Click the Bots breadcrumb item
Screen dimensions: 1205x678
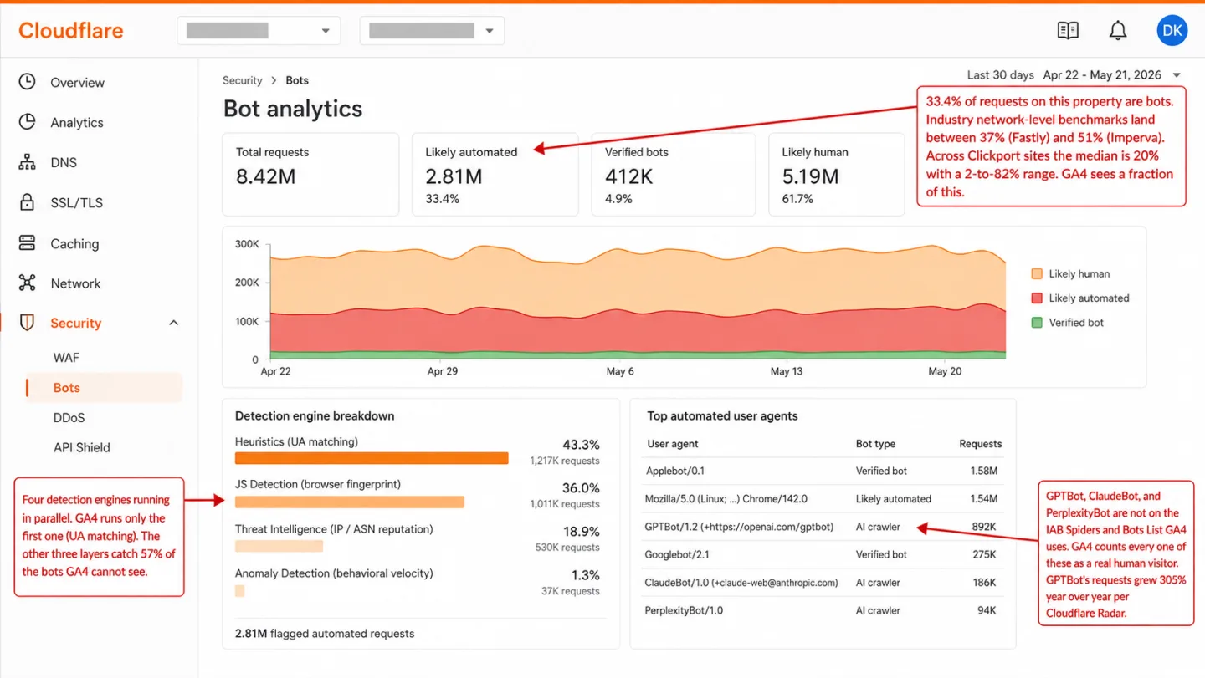pyautogui.click(x=297, y=80)
